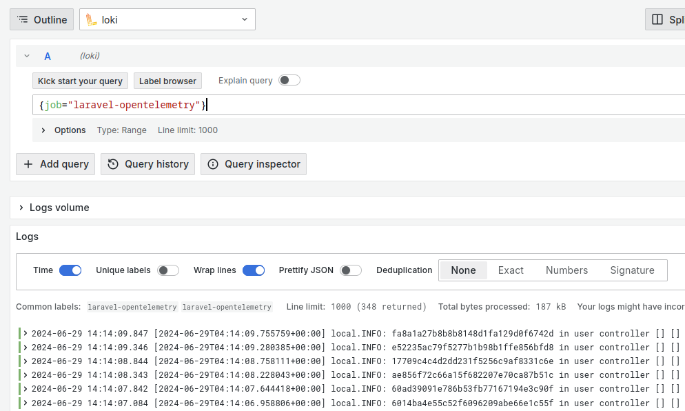Screen dimensions: 685x411
Task: Expand log line with timestamp 14:14:09.346
Action: tap(25, 347)
